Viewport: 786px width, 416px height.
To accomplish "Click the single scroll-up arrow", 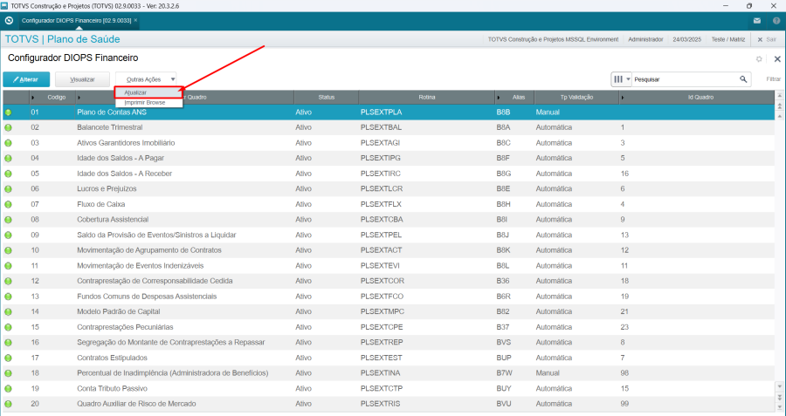I will pos(780,116).
